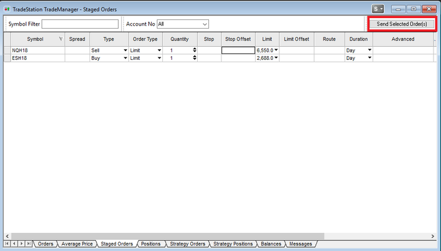
Task: Switch to the Balances tab
Action: tap(271, 244)
